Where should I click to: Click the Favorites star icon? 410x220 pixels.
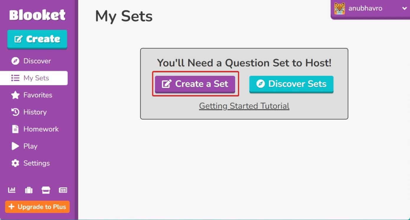coord(15,95)
